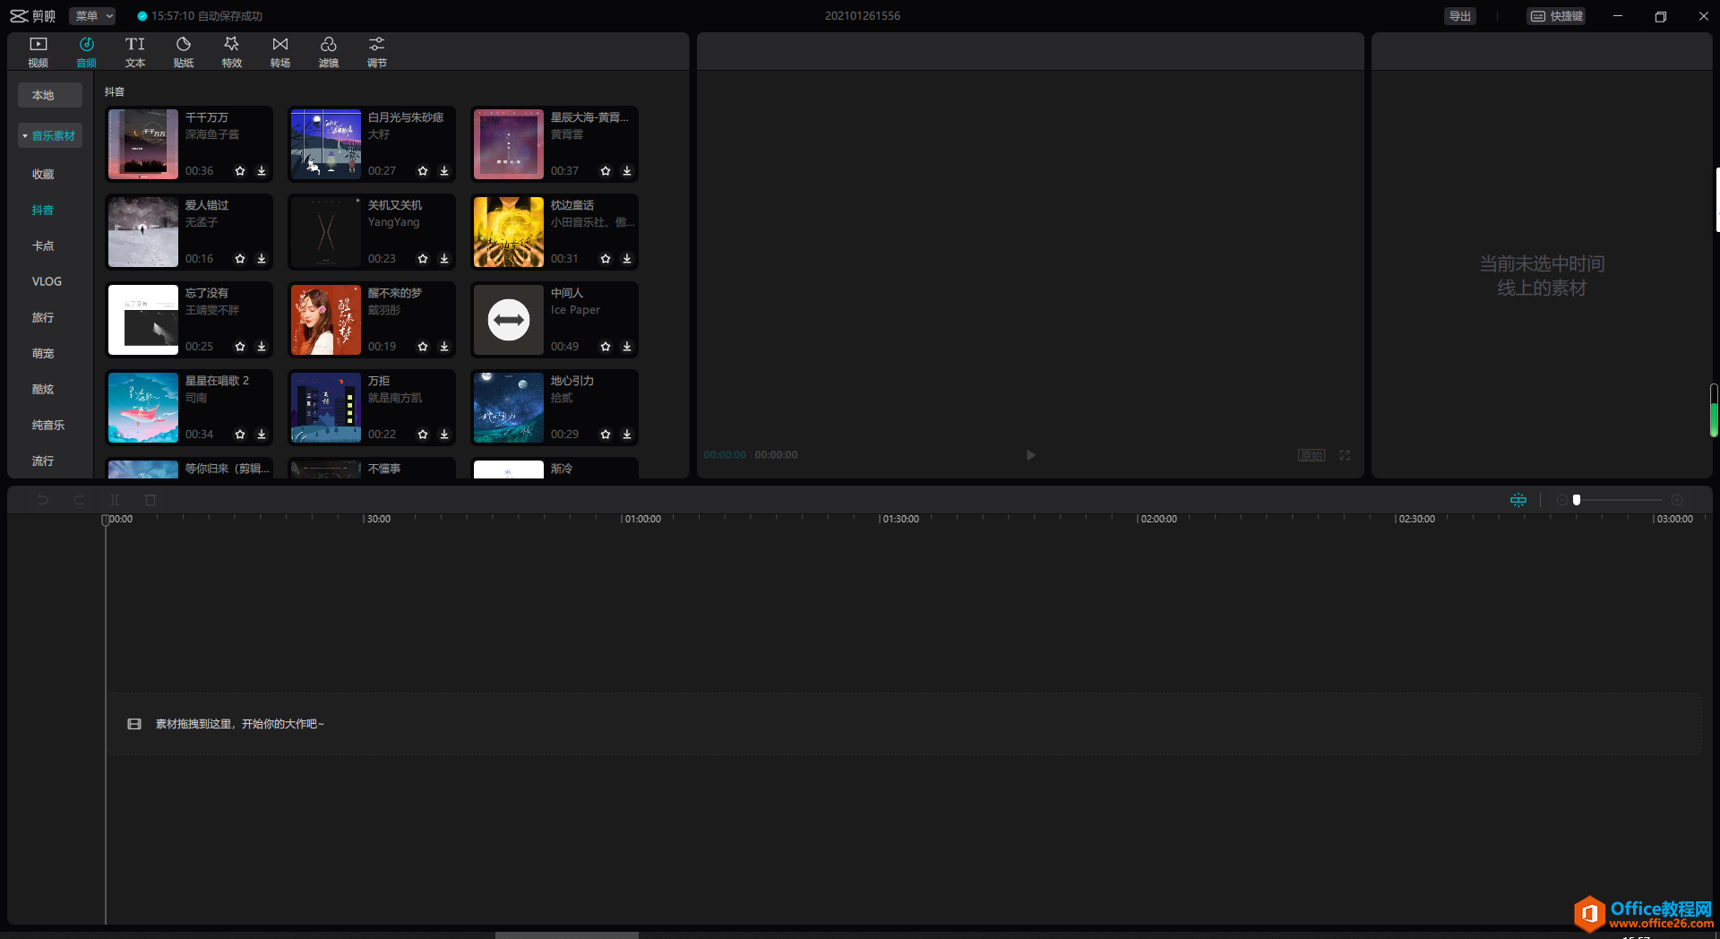Download the song 爱人错过
The width and height of the screenshot is (1720, 939).
click(262, 259)
